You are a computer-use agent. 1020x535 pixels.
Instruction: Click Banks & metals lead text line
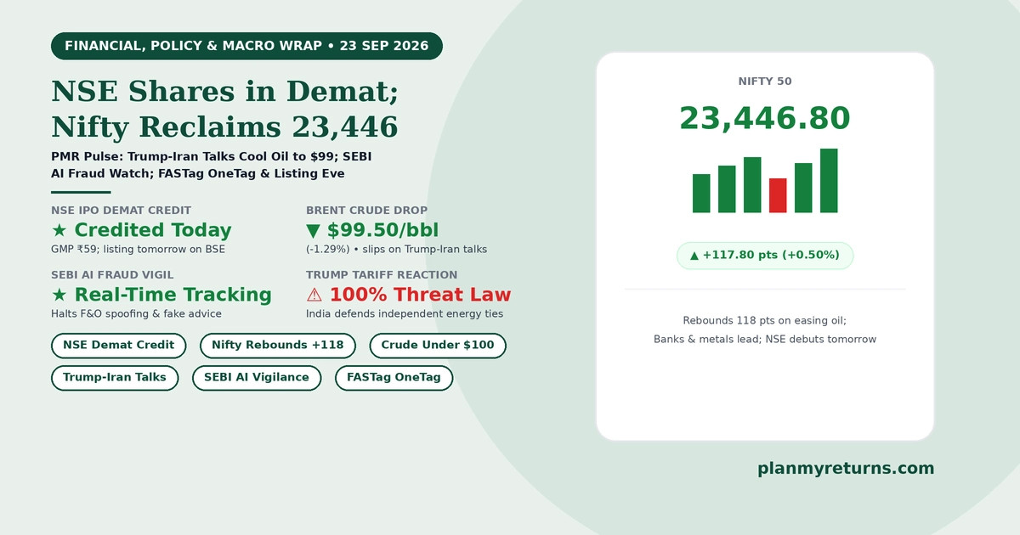765,340
